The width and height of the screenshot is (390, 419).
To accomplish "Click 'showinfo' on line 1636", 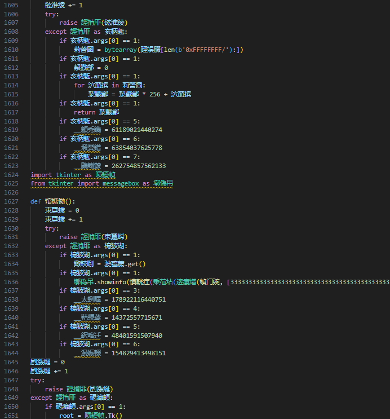I will click(x=112, y=282).
